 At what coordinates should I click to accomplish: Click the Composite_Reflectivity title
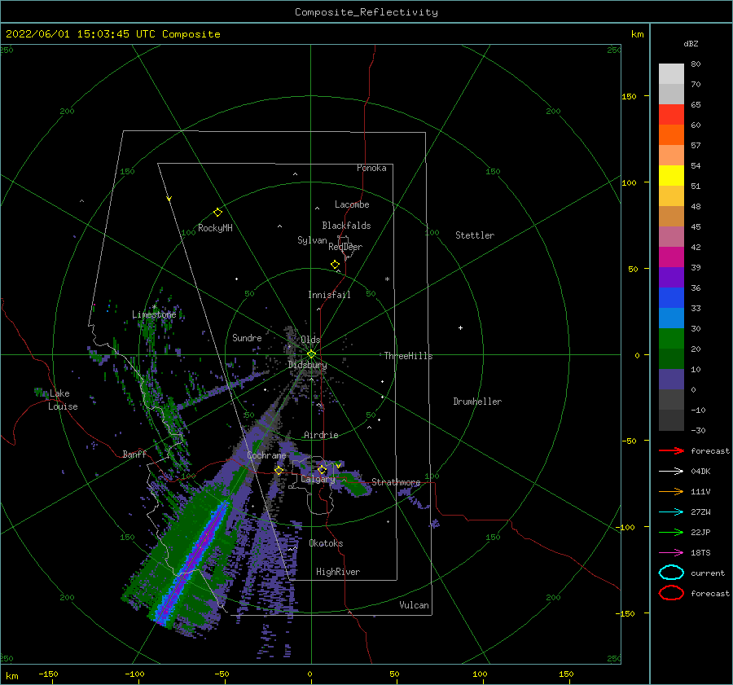[366, 12]
